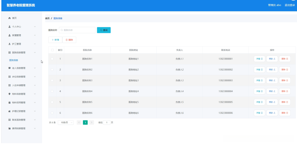
Task: Check the checkbox for row 医院名称4
Action: tap(52, 91)
